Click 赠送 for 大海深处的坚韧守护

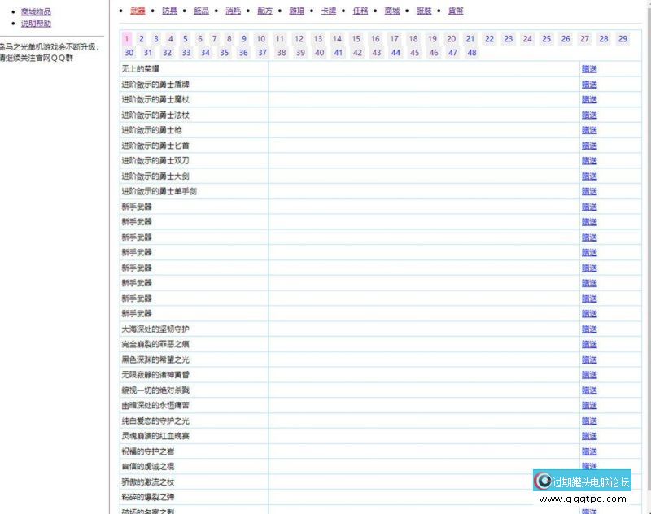click(589, 329)
